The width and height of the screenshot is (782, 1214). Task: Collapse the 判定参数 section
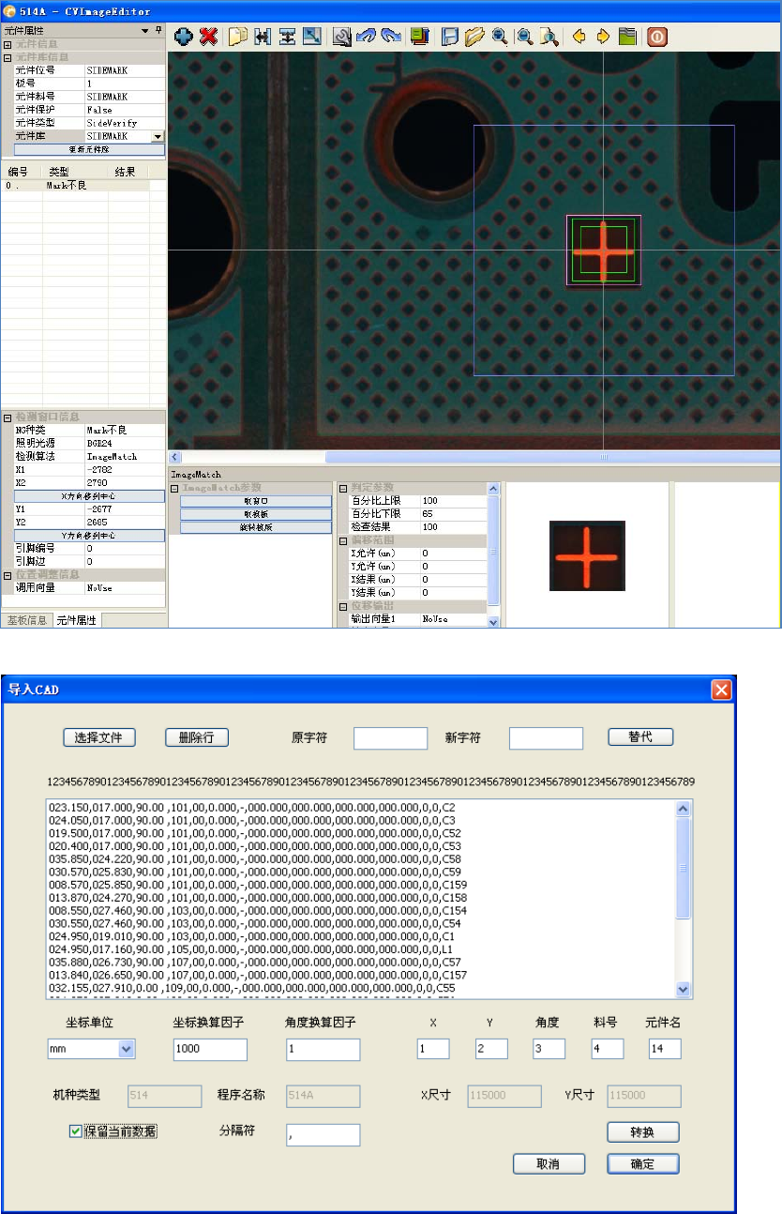point(342,489)
